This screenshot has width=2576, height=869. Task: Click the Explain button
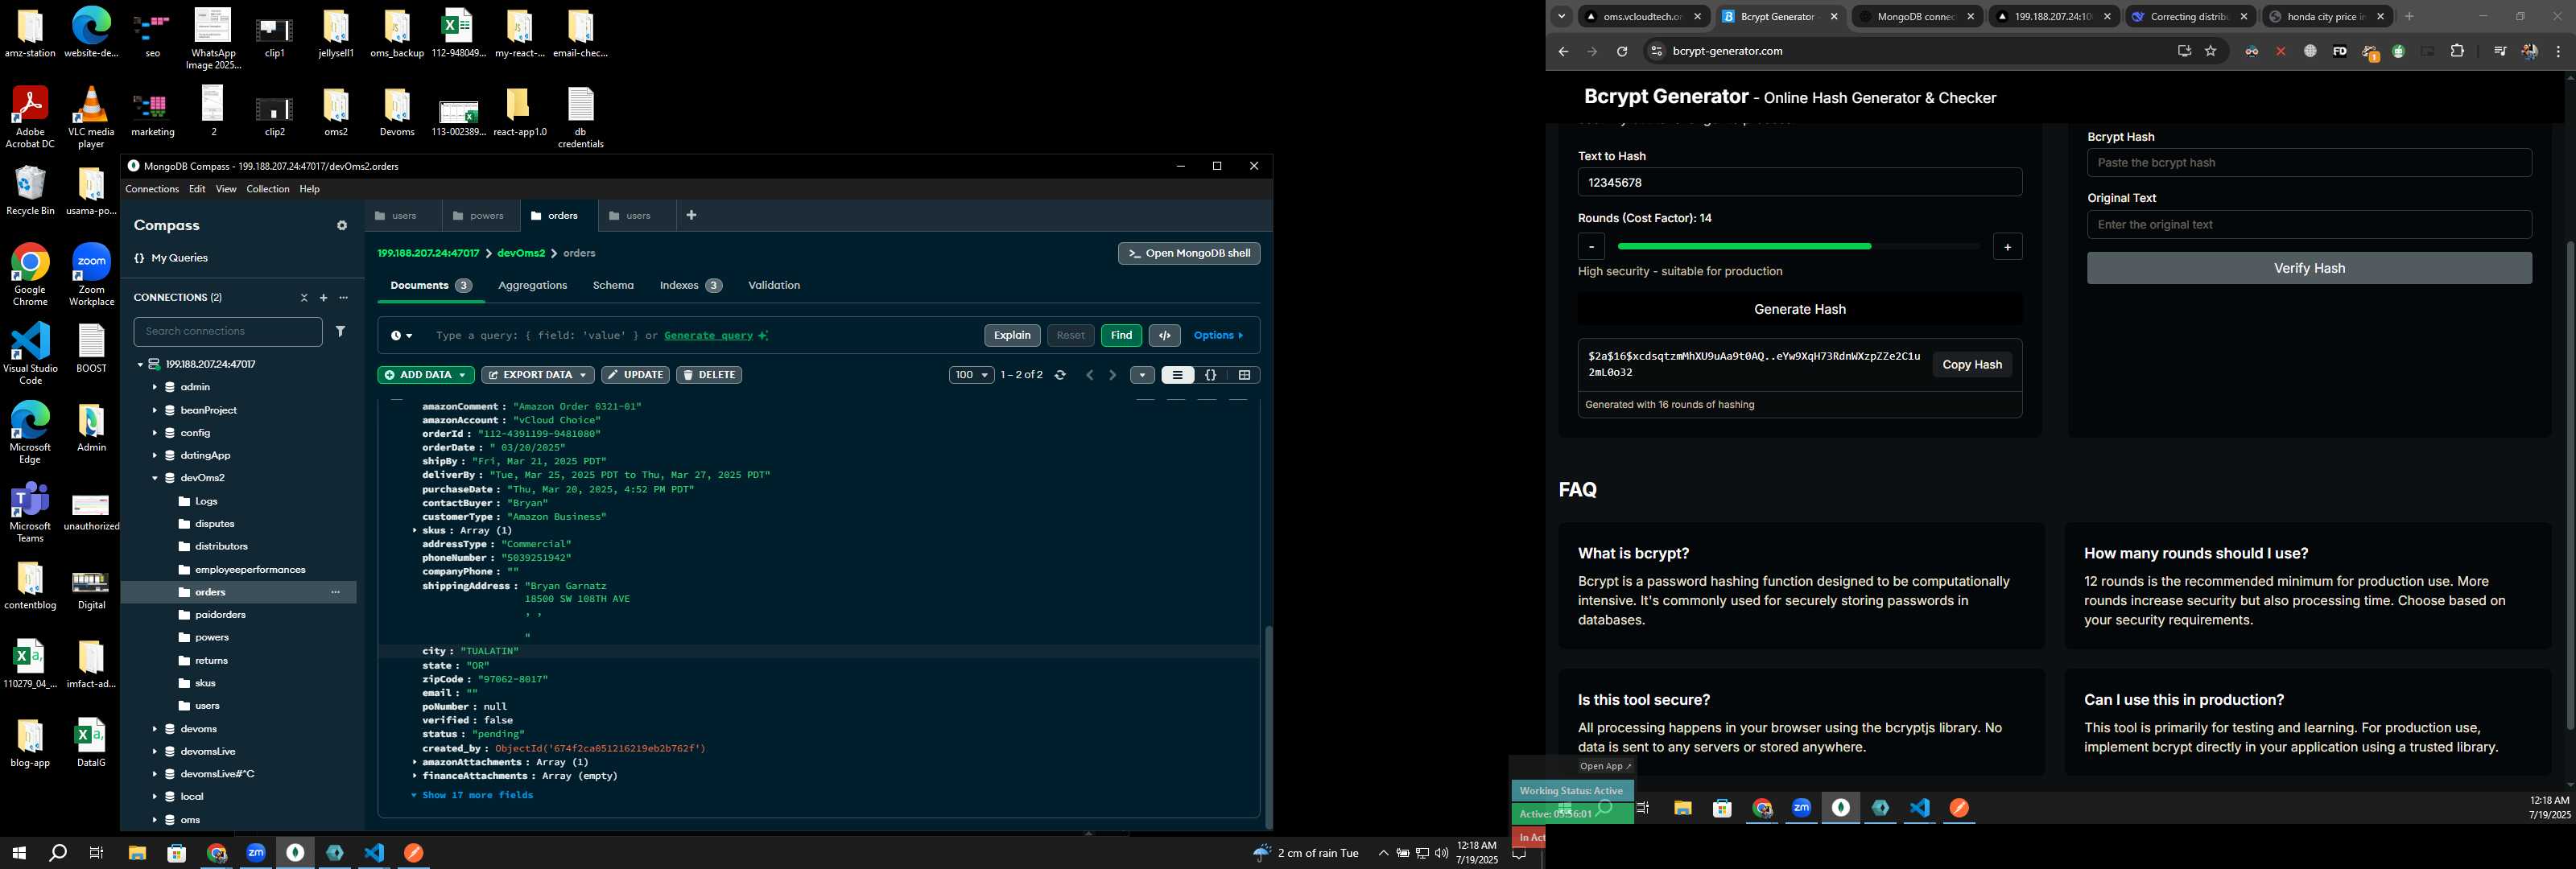(1012, 336)
